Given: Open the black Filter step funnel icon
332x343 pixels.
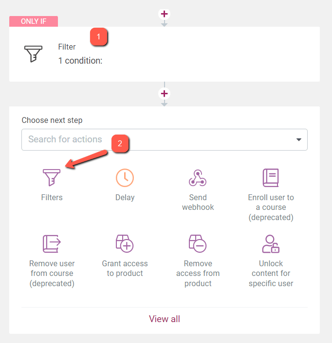Looking at the screenshot, I should point(33,54).
